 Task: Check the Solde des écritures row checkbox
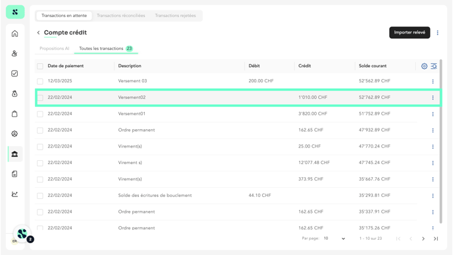tap(40, 196)
